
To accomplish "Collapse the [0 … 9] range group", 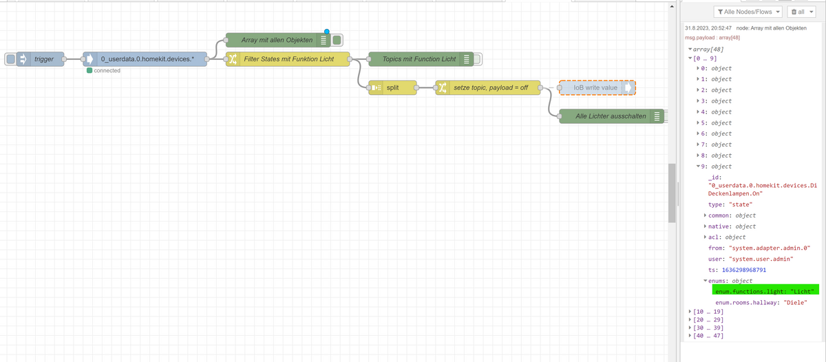I will [690, 58].
